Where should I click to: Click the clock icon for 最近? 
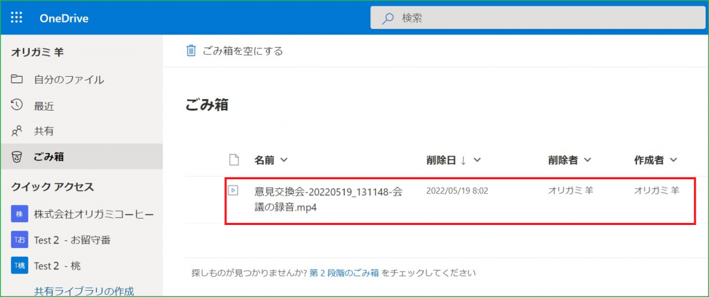(x=17, y=105)
